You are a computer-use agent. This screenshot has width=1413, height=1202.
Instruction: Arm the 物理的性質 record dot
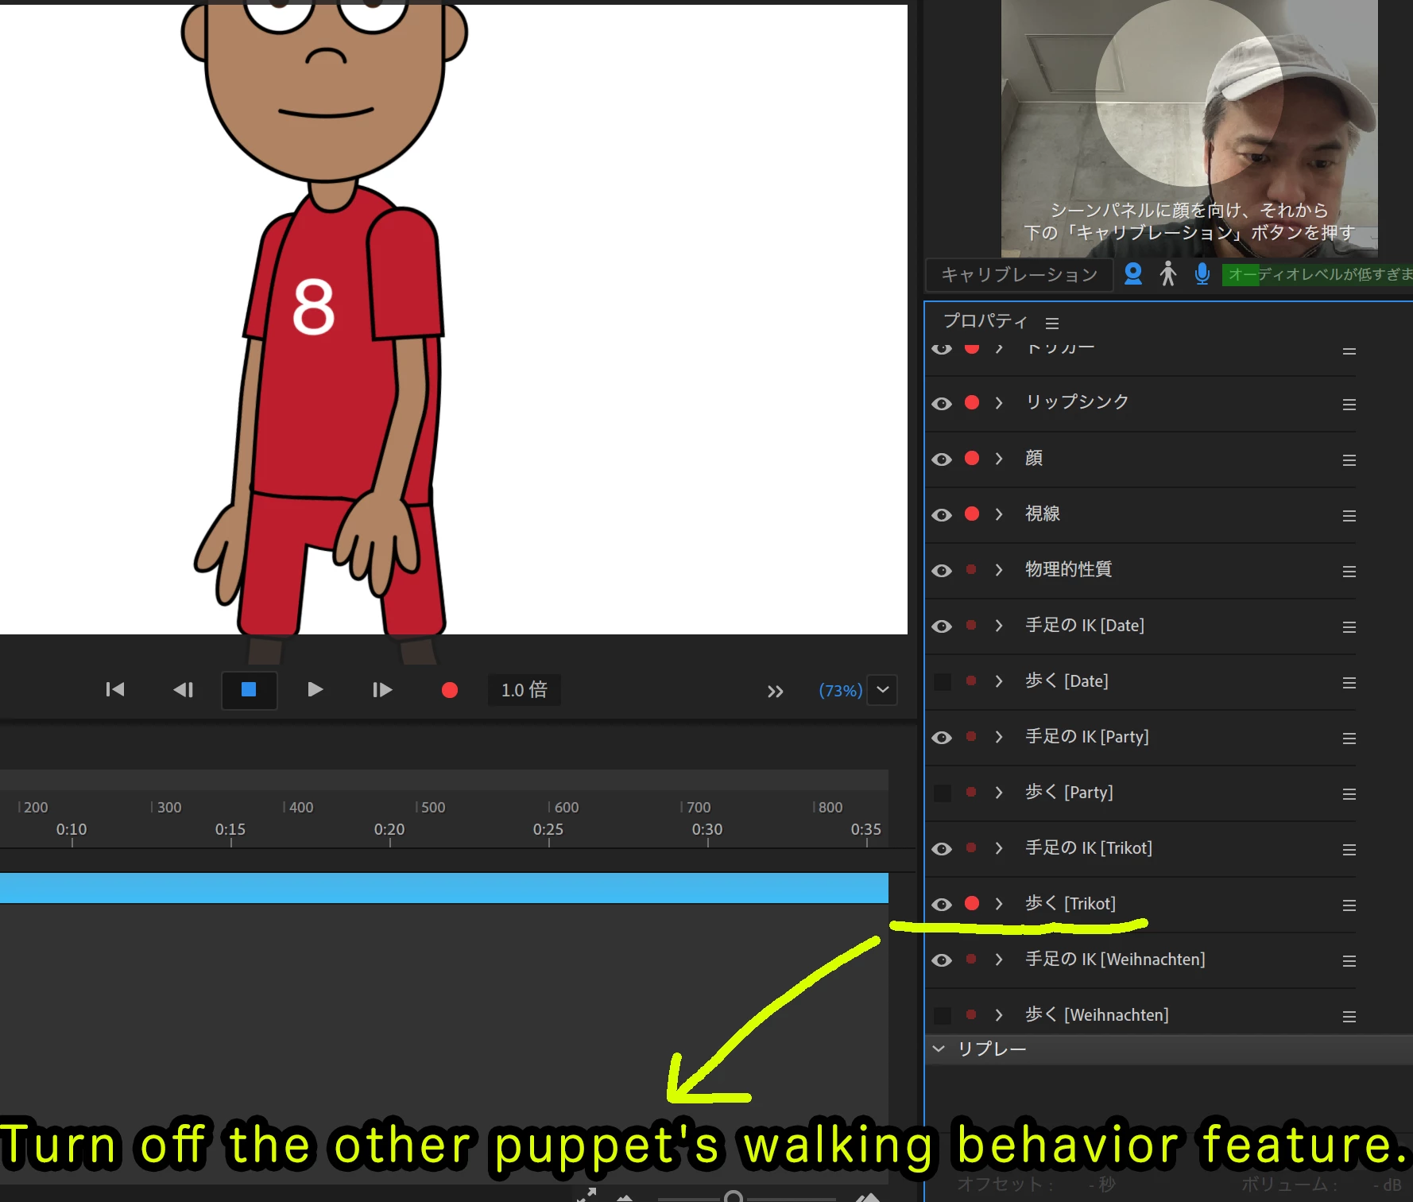coord(971,569)
